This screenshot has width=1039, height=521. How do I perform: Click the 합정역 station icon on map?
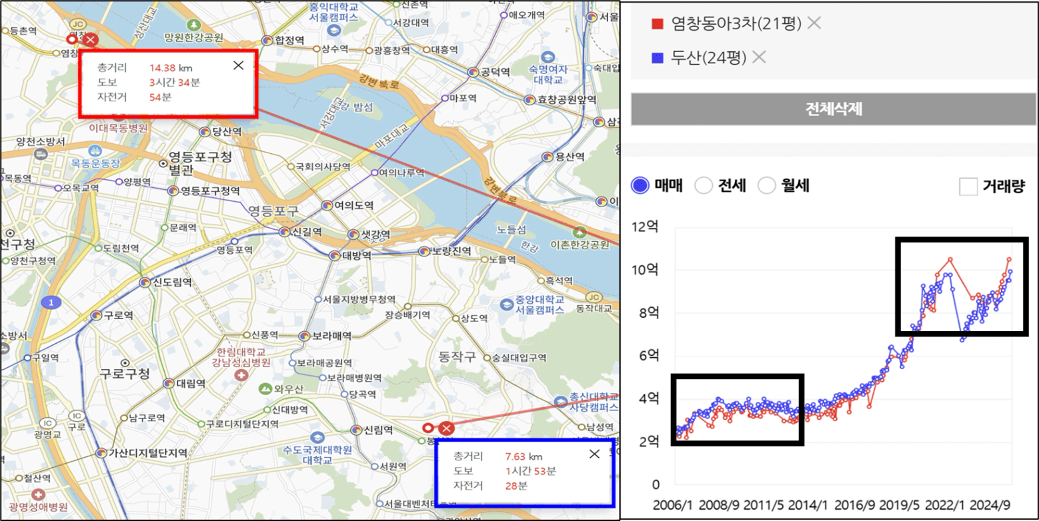pyautogui.click(x=269, y=40)
